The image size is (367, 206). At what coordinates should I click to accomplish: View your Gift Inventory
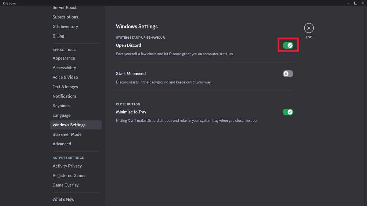click(x=65, y=26)
